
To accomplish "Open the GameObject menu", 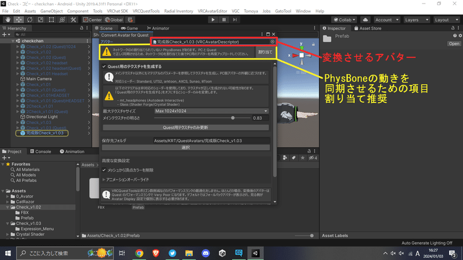I will (52, 11).
